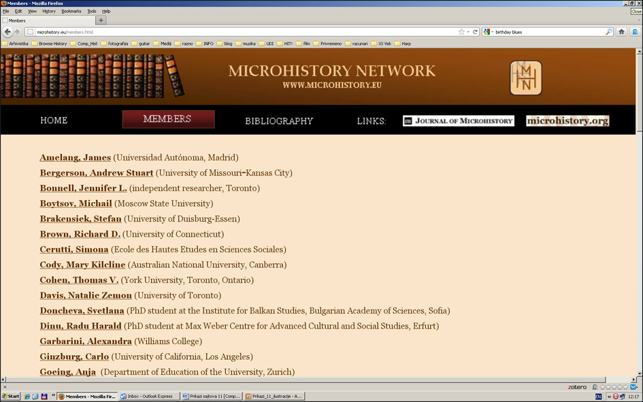Click the MHN logo in the banner
Screen dimensions: 643x402
[525, 78]
